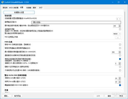Open the MIDI application block list ellipsis button
This screenshot has width=128, height=99.
point(118,38)
